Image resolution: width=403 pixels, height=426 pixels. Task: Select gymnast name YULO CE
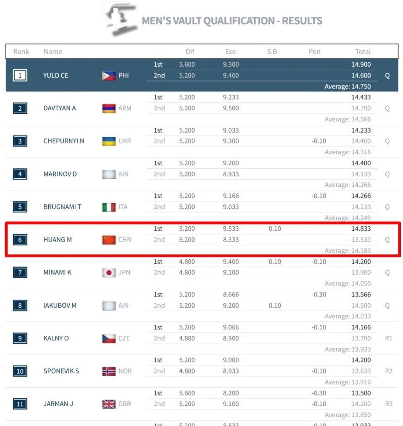click(x=56, y=76)
